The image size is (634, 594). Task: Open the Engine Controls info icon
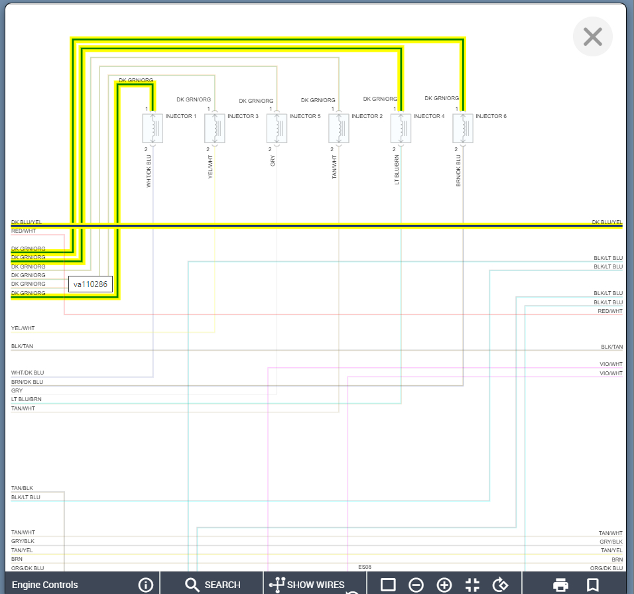145,584
